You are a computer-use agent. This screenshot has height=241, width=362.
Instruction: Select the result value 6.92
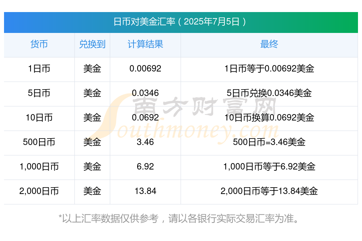click(145, 167)
